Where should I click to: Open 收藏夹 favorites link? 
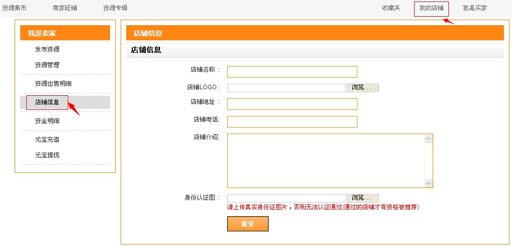click(x=391, y=8)
